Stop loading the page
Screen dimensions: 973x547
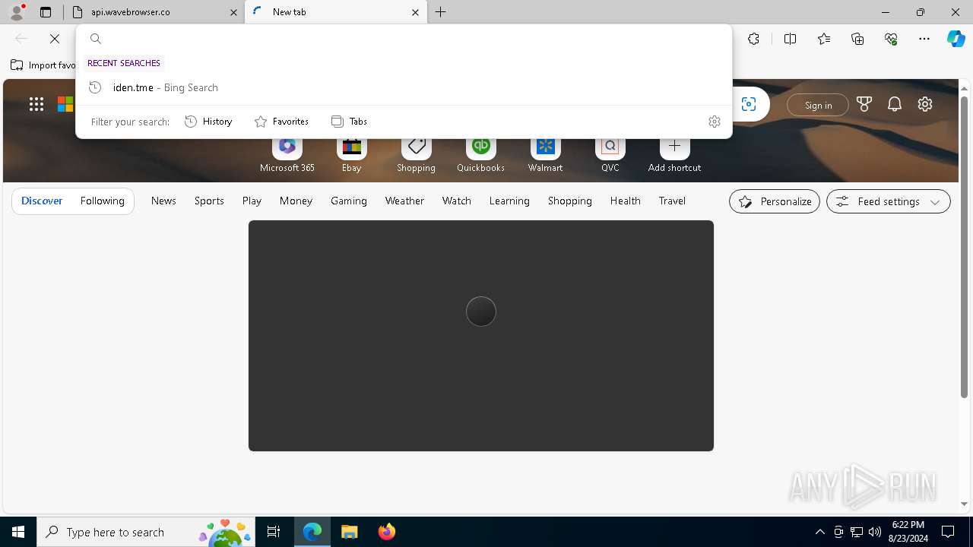point(55,39)
